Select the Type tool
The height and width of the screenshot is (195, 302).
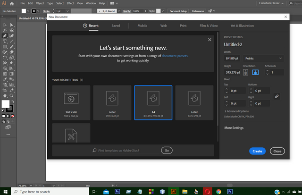(x=5, y=41)
